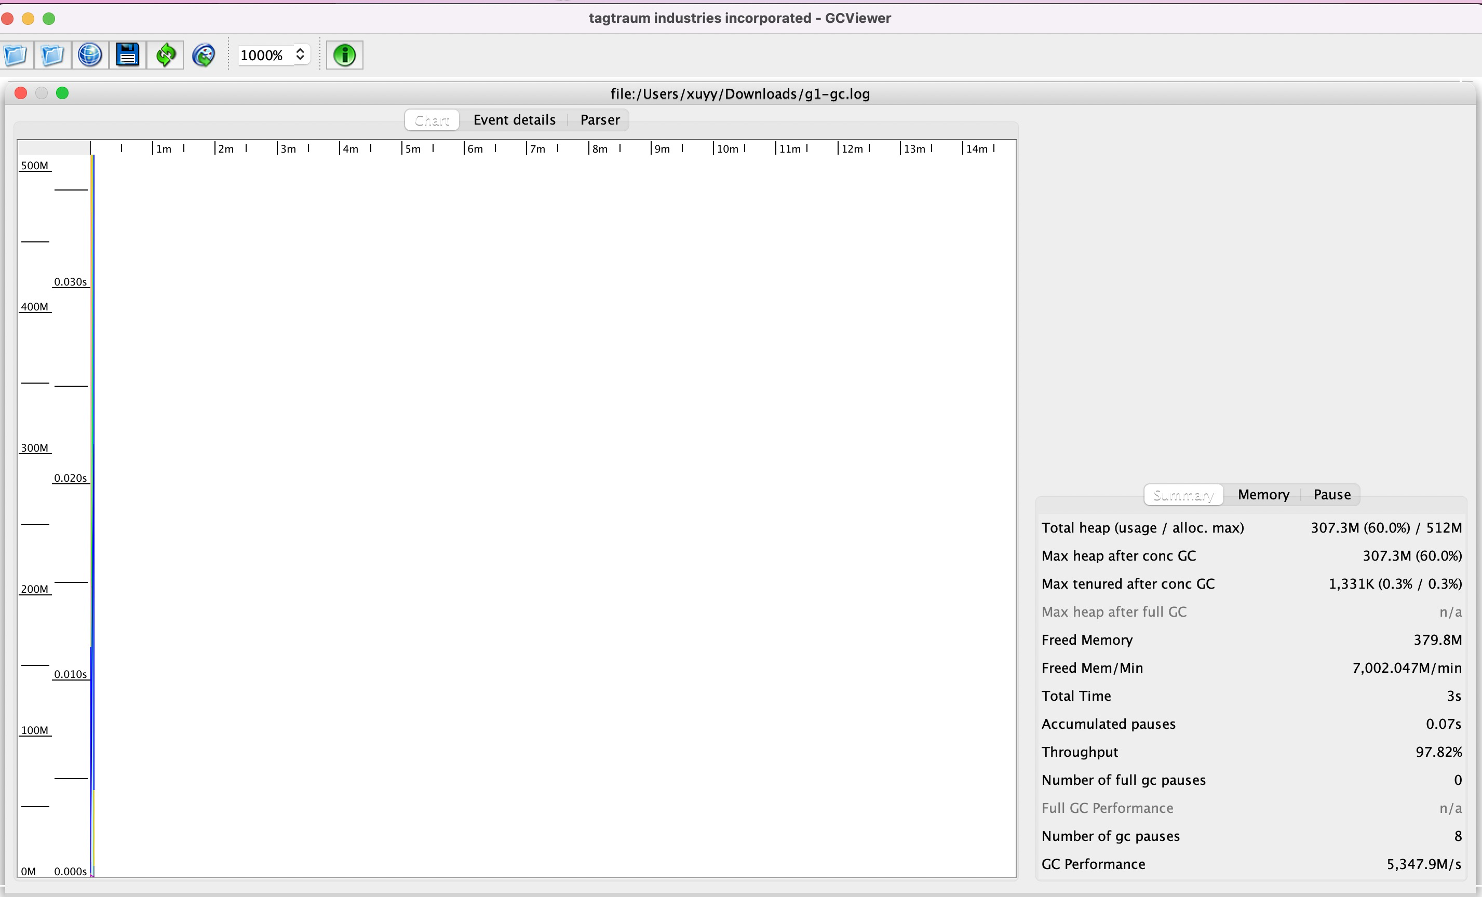Click the 'Full GC Performance' label
The image size is (1482, 897).
click(1107, 808)
